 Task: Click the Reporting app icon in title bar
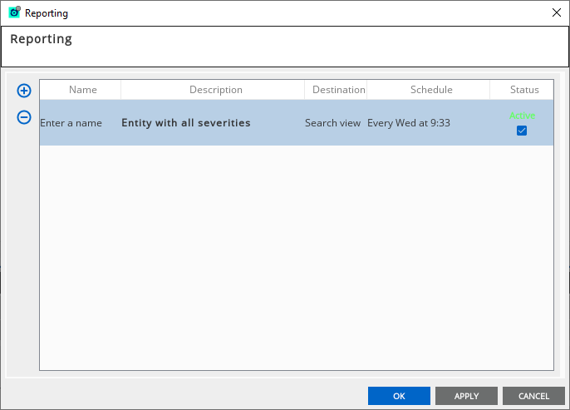[x=14, y=12]
